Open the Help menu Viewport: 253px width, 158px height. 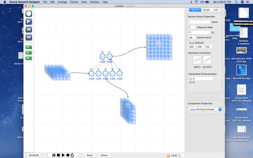[x=105, y=2]
